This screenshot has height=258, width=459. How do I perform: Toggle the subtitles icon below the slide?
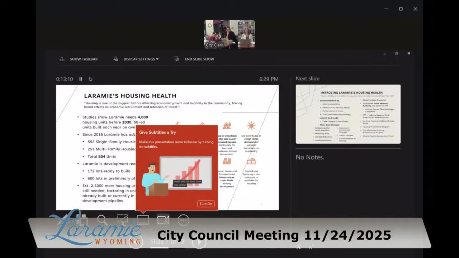[x=143, y=220]
